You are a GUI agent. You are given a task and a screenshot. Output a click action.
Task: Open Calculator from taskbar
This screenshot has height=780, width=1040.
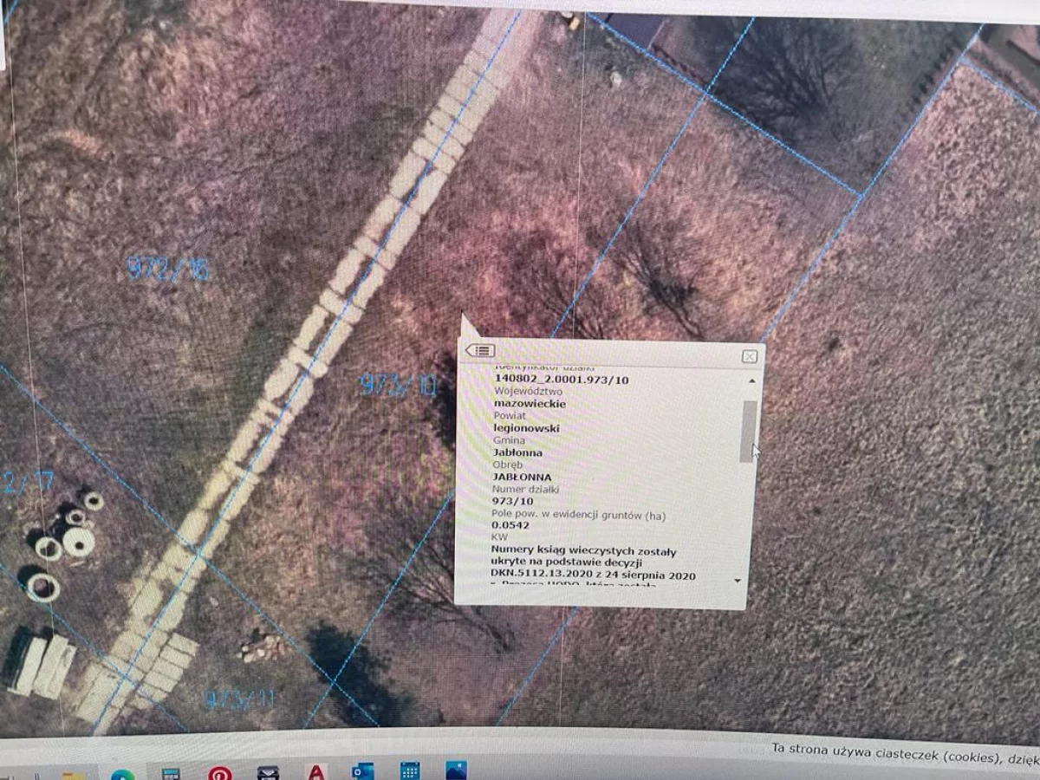click(171, 773)
